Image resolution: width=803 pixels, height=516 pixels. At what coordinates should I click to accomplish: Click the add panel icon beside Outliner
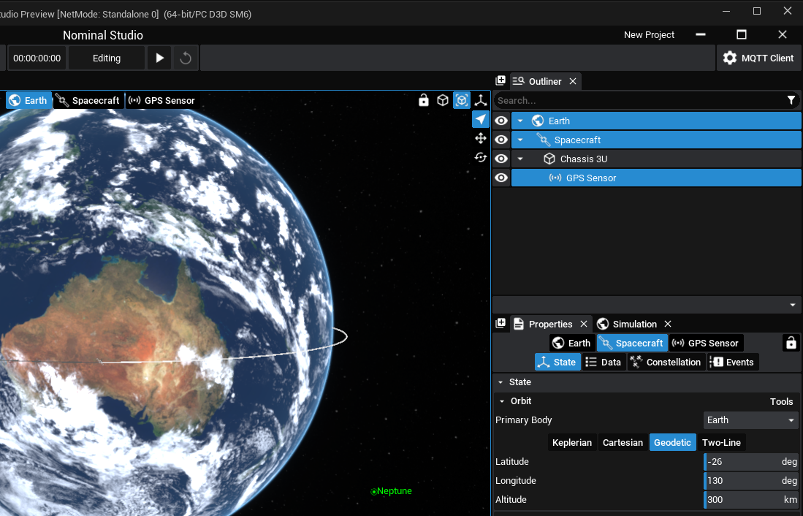(x=501, y=81)
